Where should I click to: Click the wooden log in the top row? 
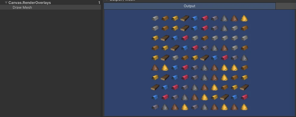[x=185, y=18]
